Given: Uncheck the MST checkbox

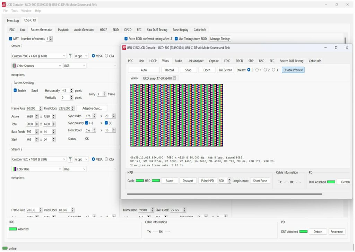Looking at the screenshot, I should 10,39.
